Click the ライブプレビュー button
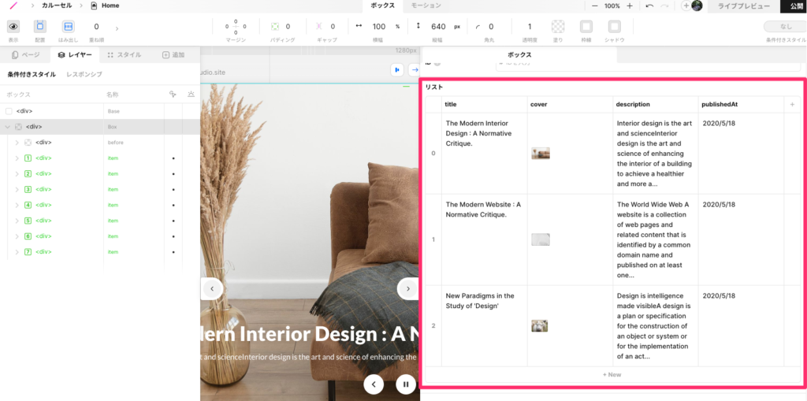Screen dimensions: 807x401 pos(744,6)
